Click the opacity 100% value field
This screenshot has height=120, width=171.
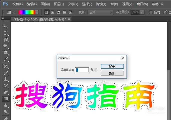pos(135,12)
